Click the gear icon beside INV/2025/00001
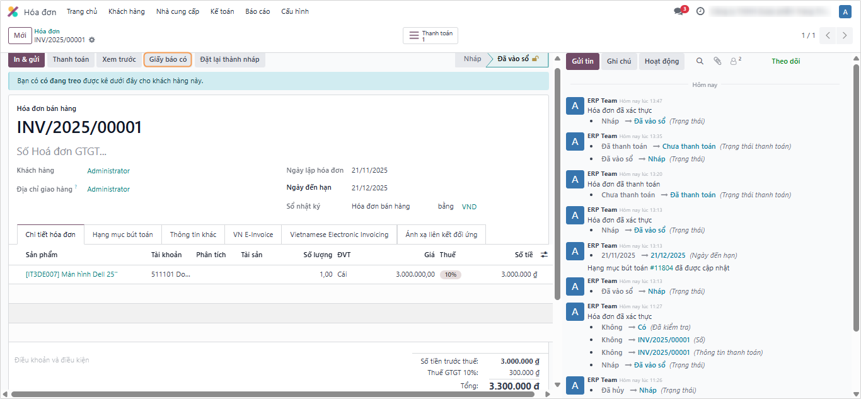 pos(92,40)
